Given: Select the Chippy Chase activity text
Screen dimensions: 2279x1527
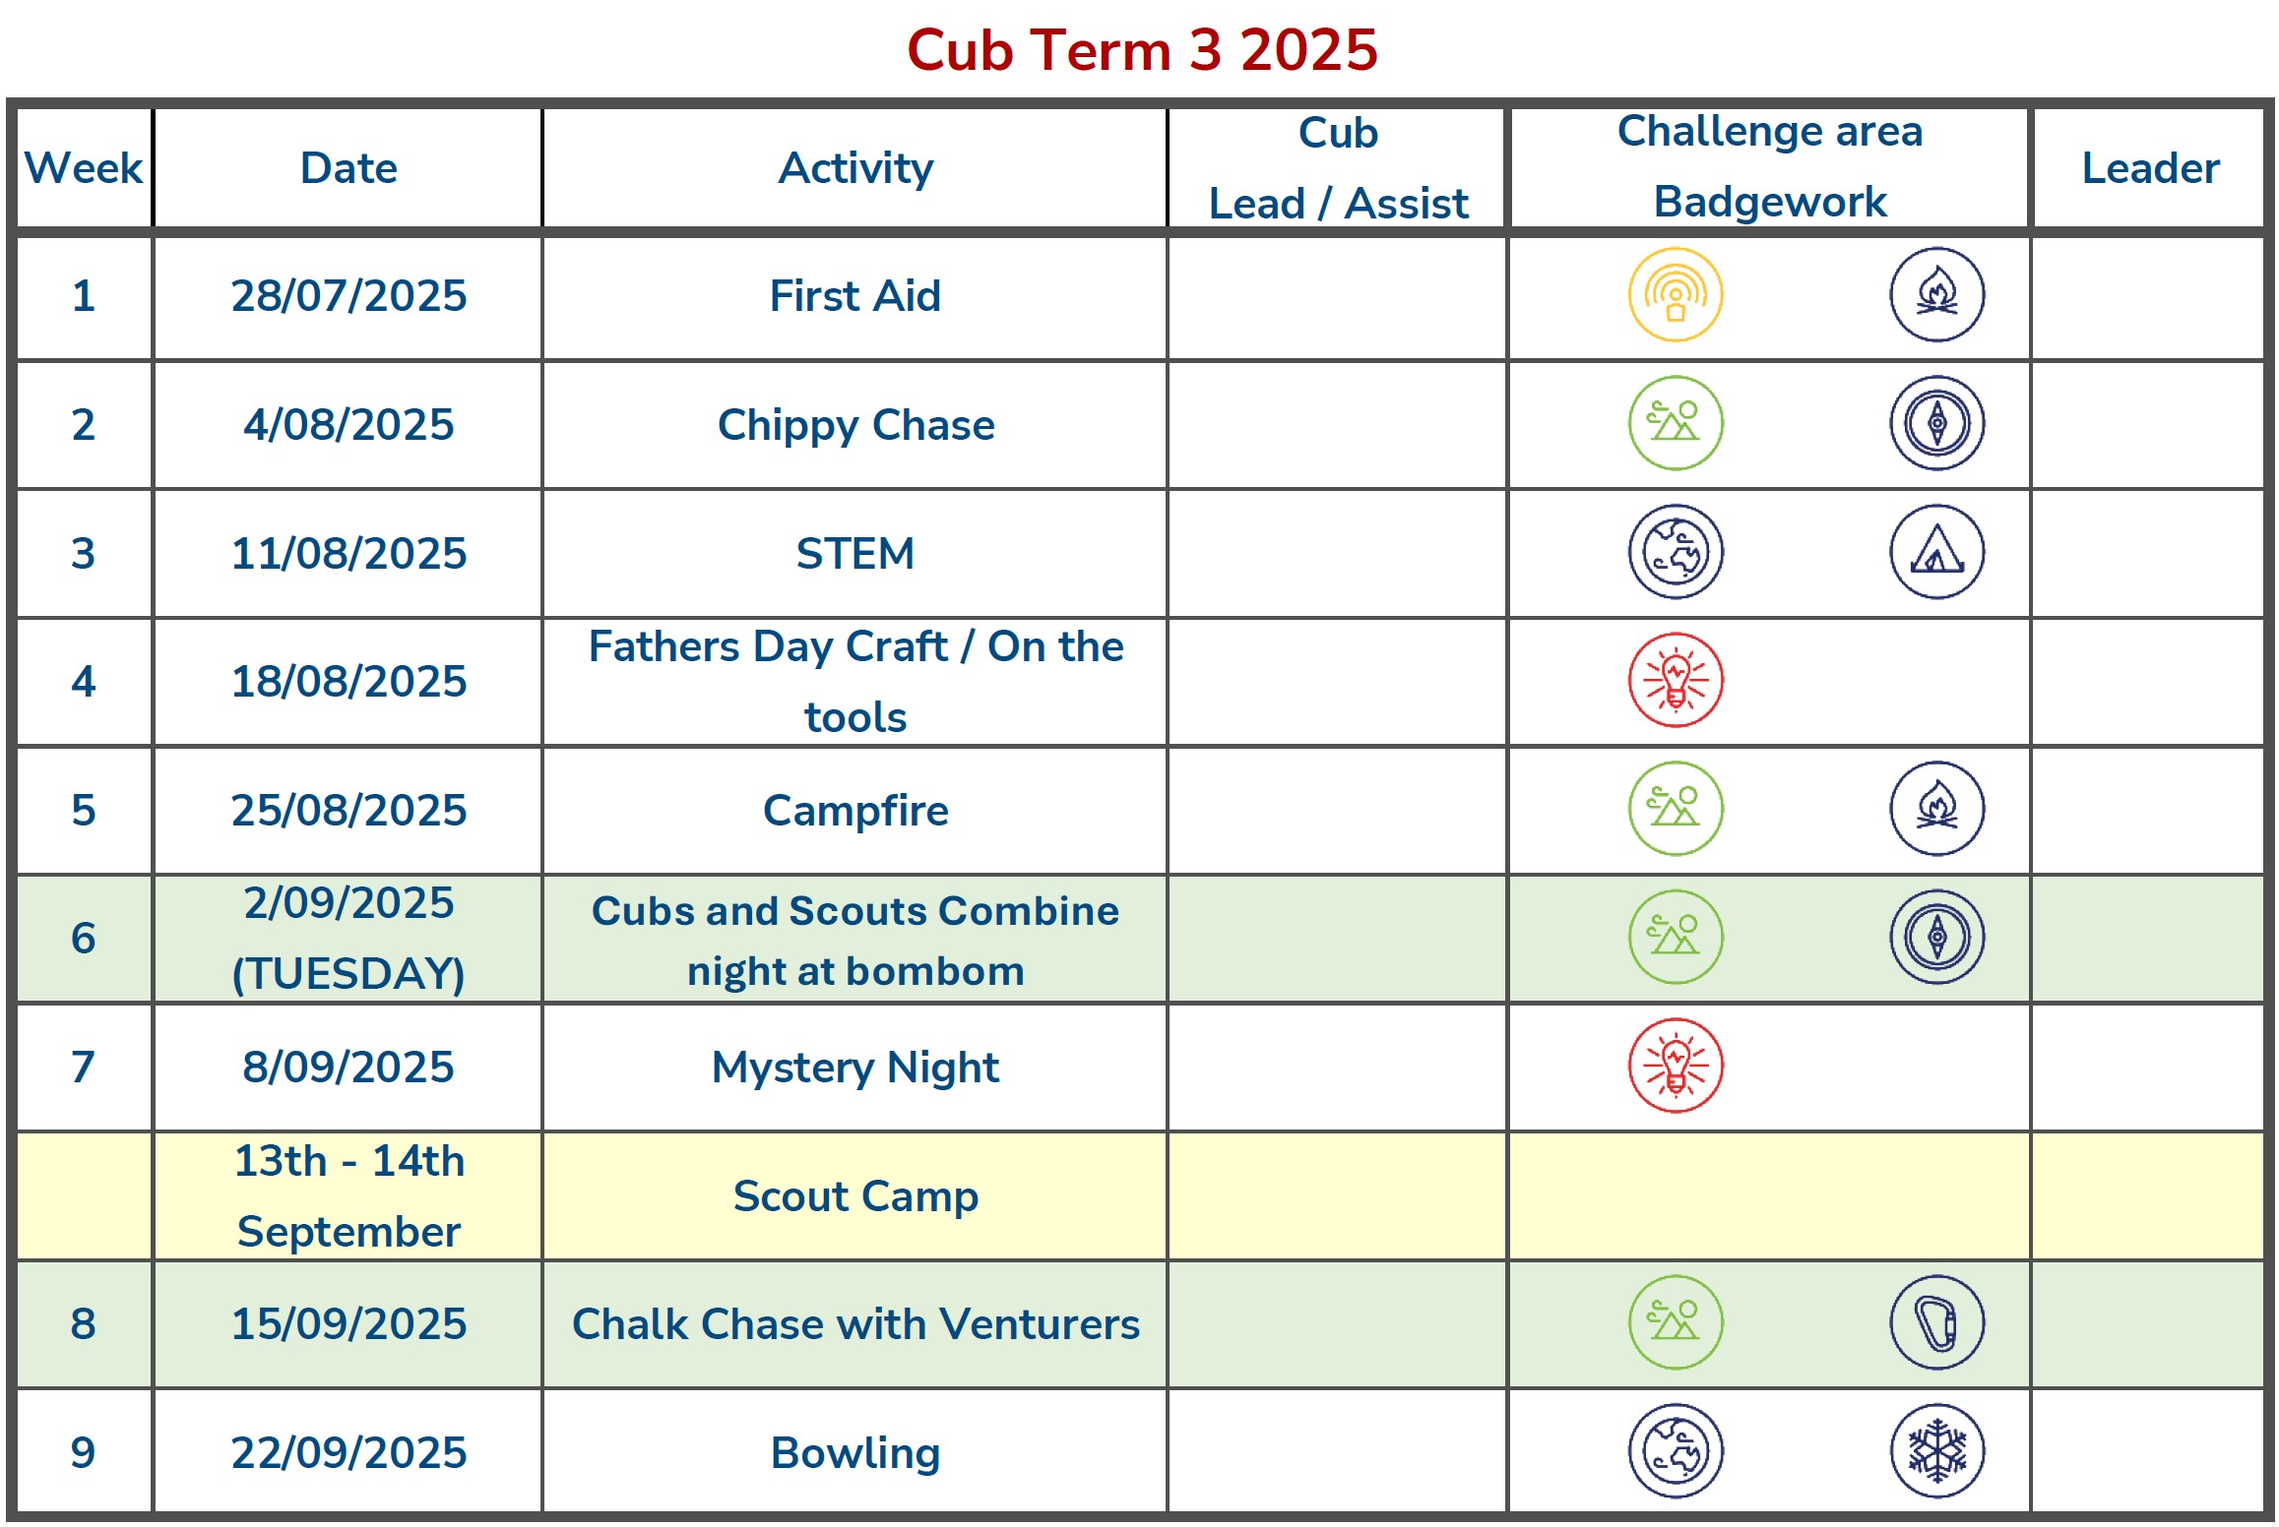Looking at the screenshot, I should click(x=855, y=425).
